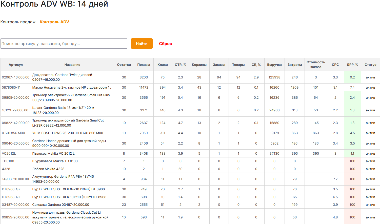Sort by the ДРР, % column header
This screenshot has height=224, width=381.
[x=352, y=65]
